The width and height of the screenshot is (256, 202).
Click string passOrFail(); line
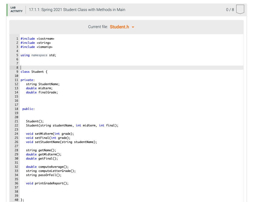point(44,175)
